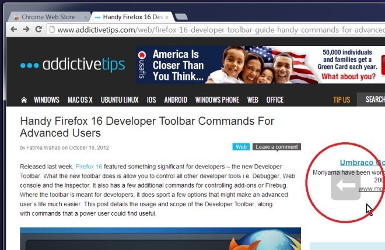Select the Handy Firefox 16 Dev tab
385x250 pixels.
pos(132,17)
